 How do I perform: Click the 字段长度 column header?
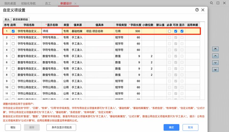[135, 25]
